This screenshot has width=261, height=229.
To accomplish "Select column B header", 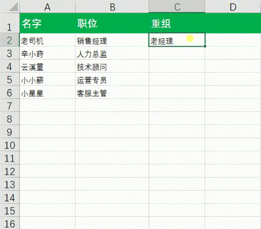I will click(112, 6).
